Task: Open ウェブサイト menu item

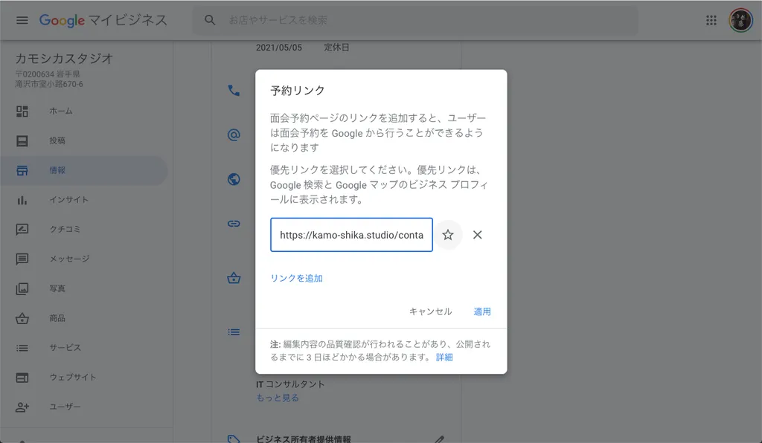Action: click(72, 378)
